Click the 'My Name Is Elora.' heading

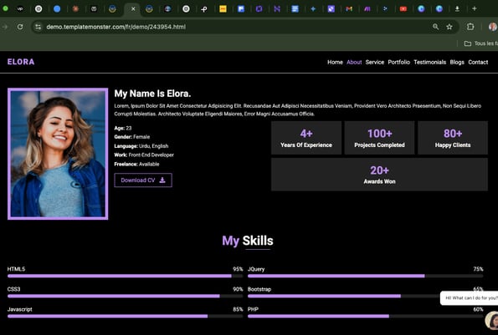[152, 94]
